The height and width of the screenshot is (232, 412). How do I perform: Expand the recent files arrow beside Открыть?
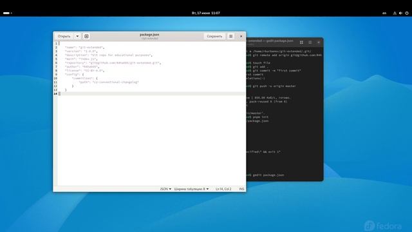77,36
